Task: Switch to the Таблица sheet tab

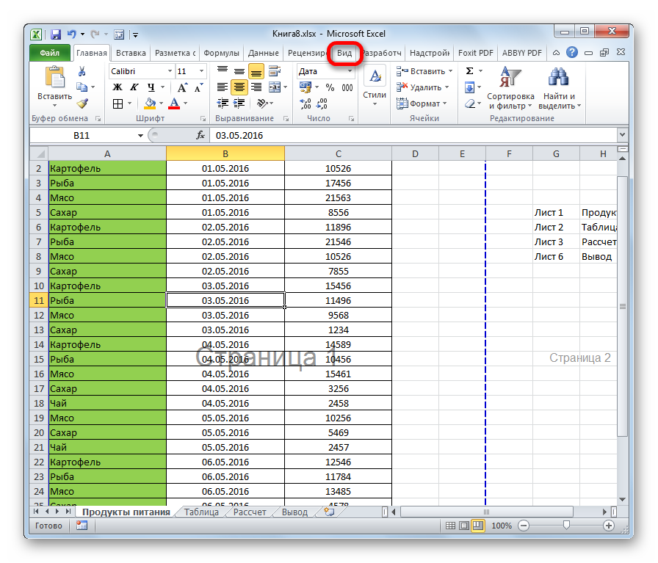Action: (200, 512)
